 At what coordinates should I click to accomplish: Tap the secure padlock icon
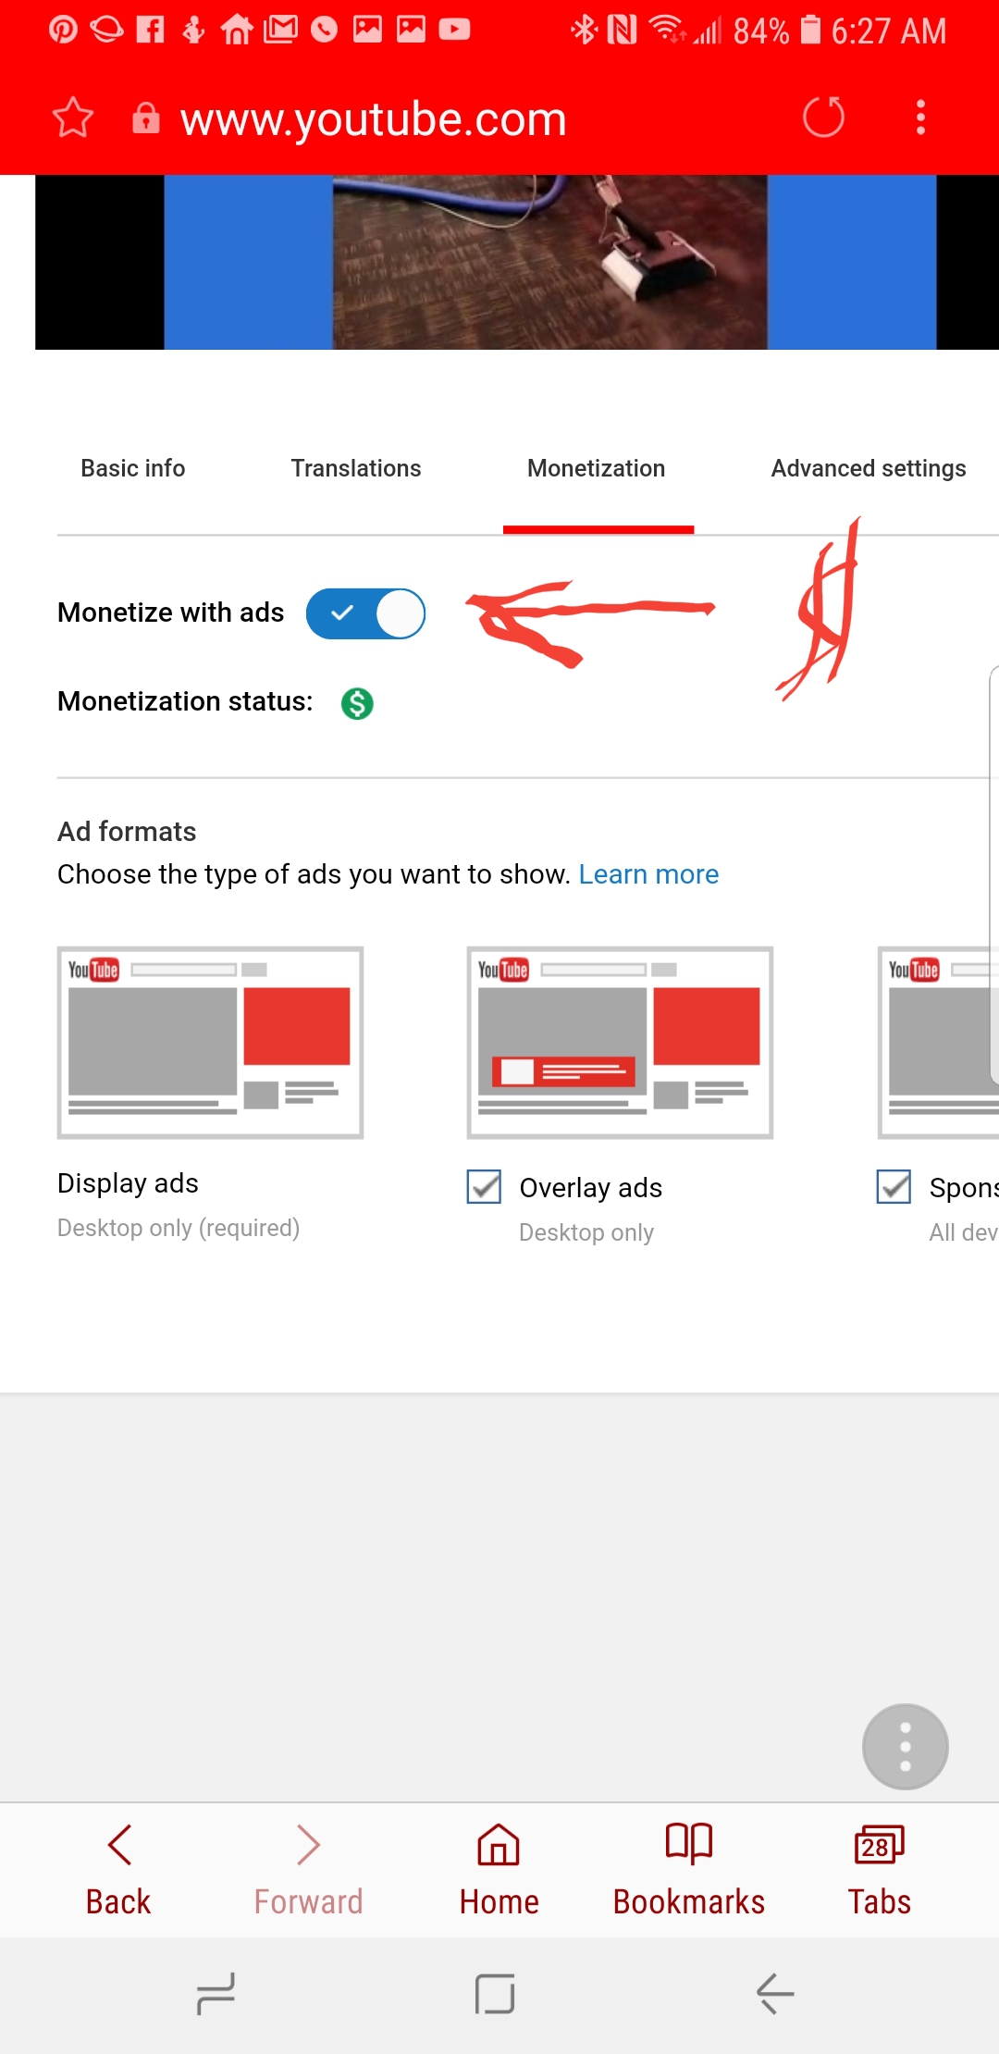point(146,118)
